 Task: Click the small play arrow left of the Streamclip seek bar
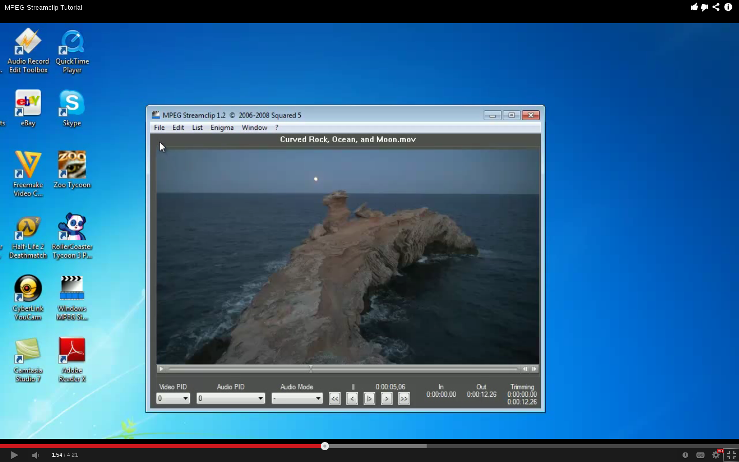point(161,369)
